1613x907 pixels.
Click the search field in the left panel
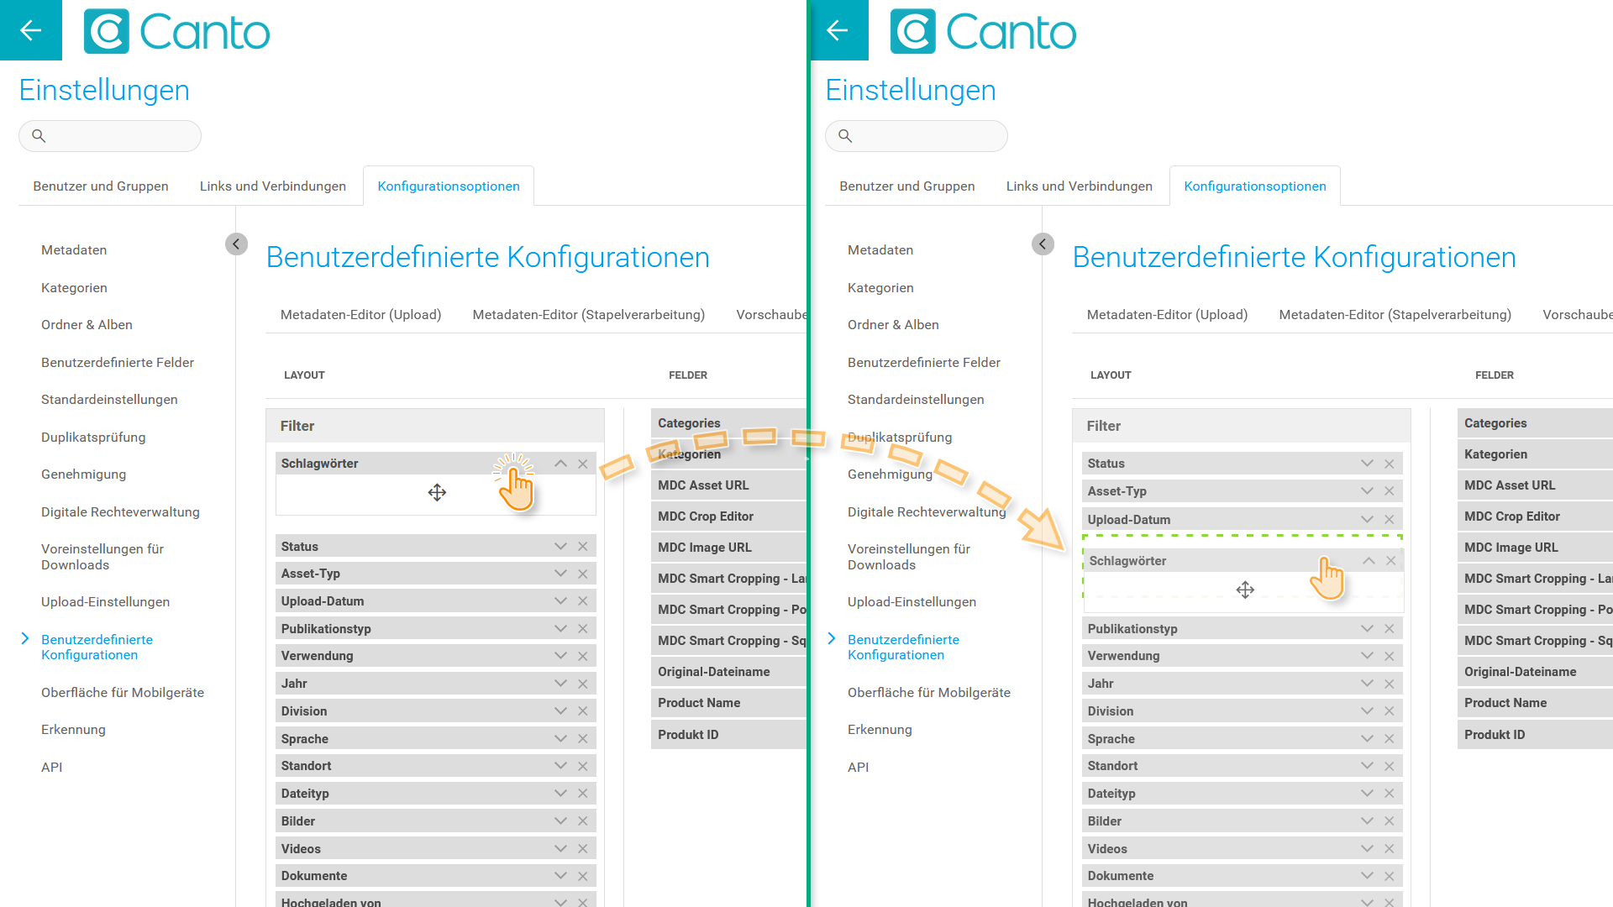(110, 136)
